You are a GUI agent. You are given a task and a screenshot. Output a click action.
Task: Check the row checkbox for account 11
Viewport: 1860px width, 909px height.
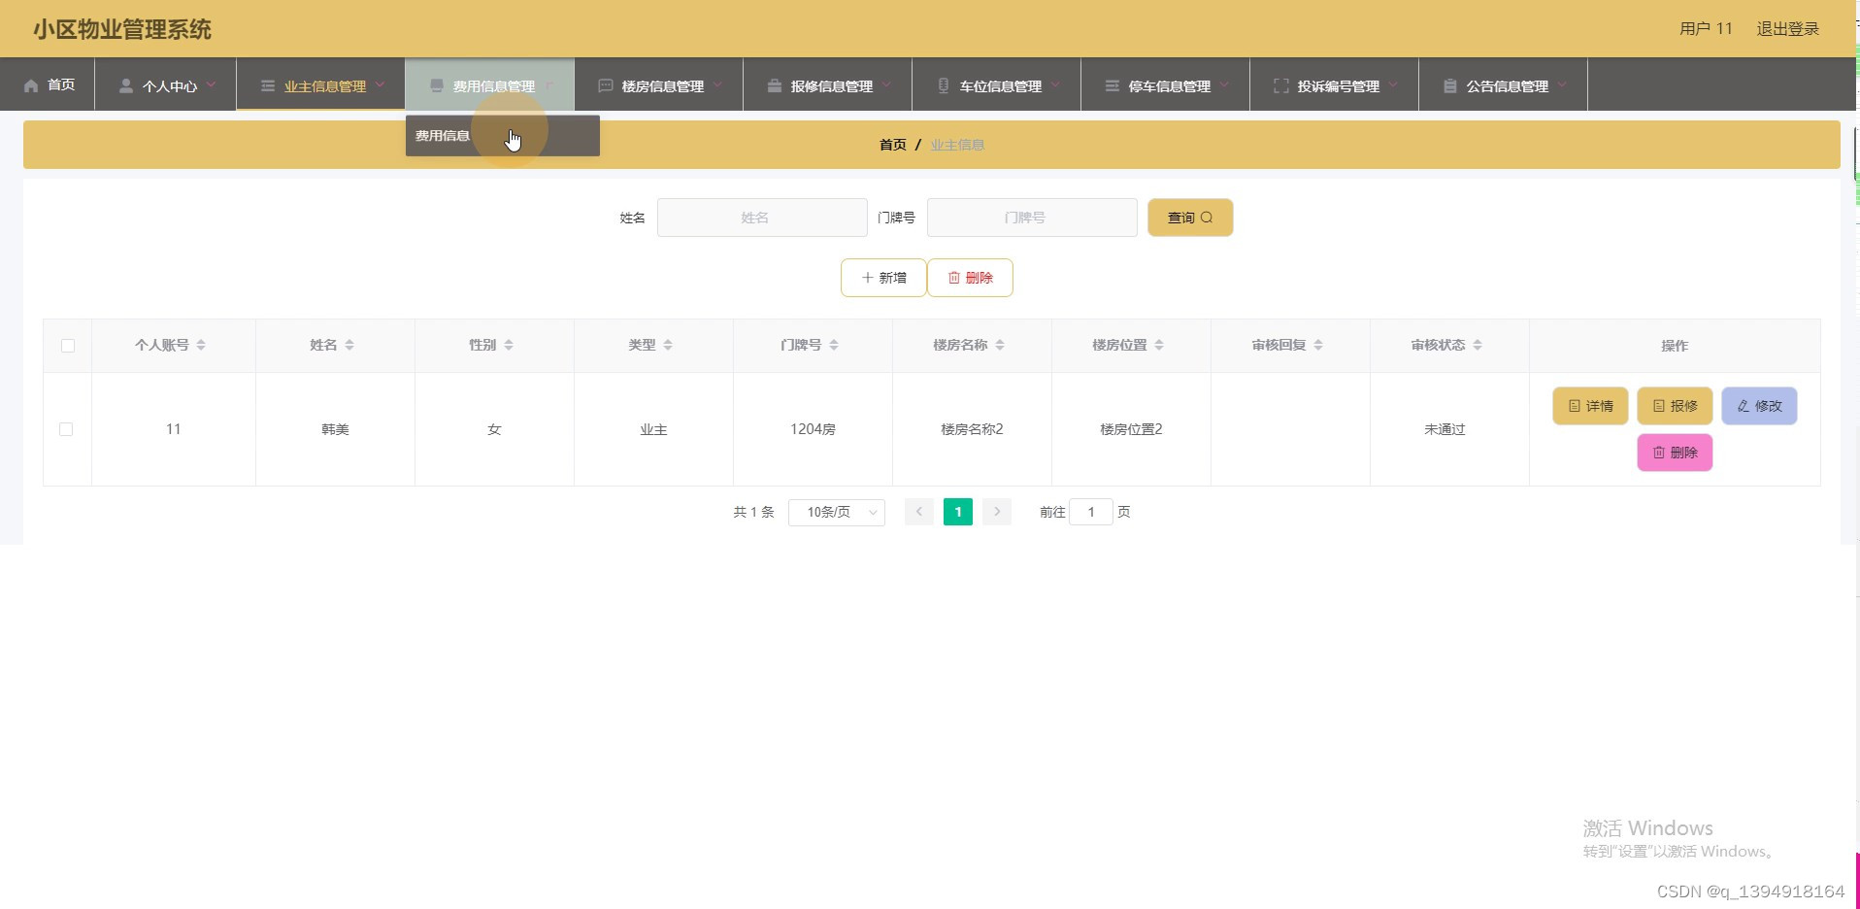click(66, 429)
